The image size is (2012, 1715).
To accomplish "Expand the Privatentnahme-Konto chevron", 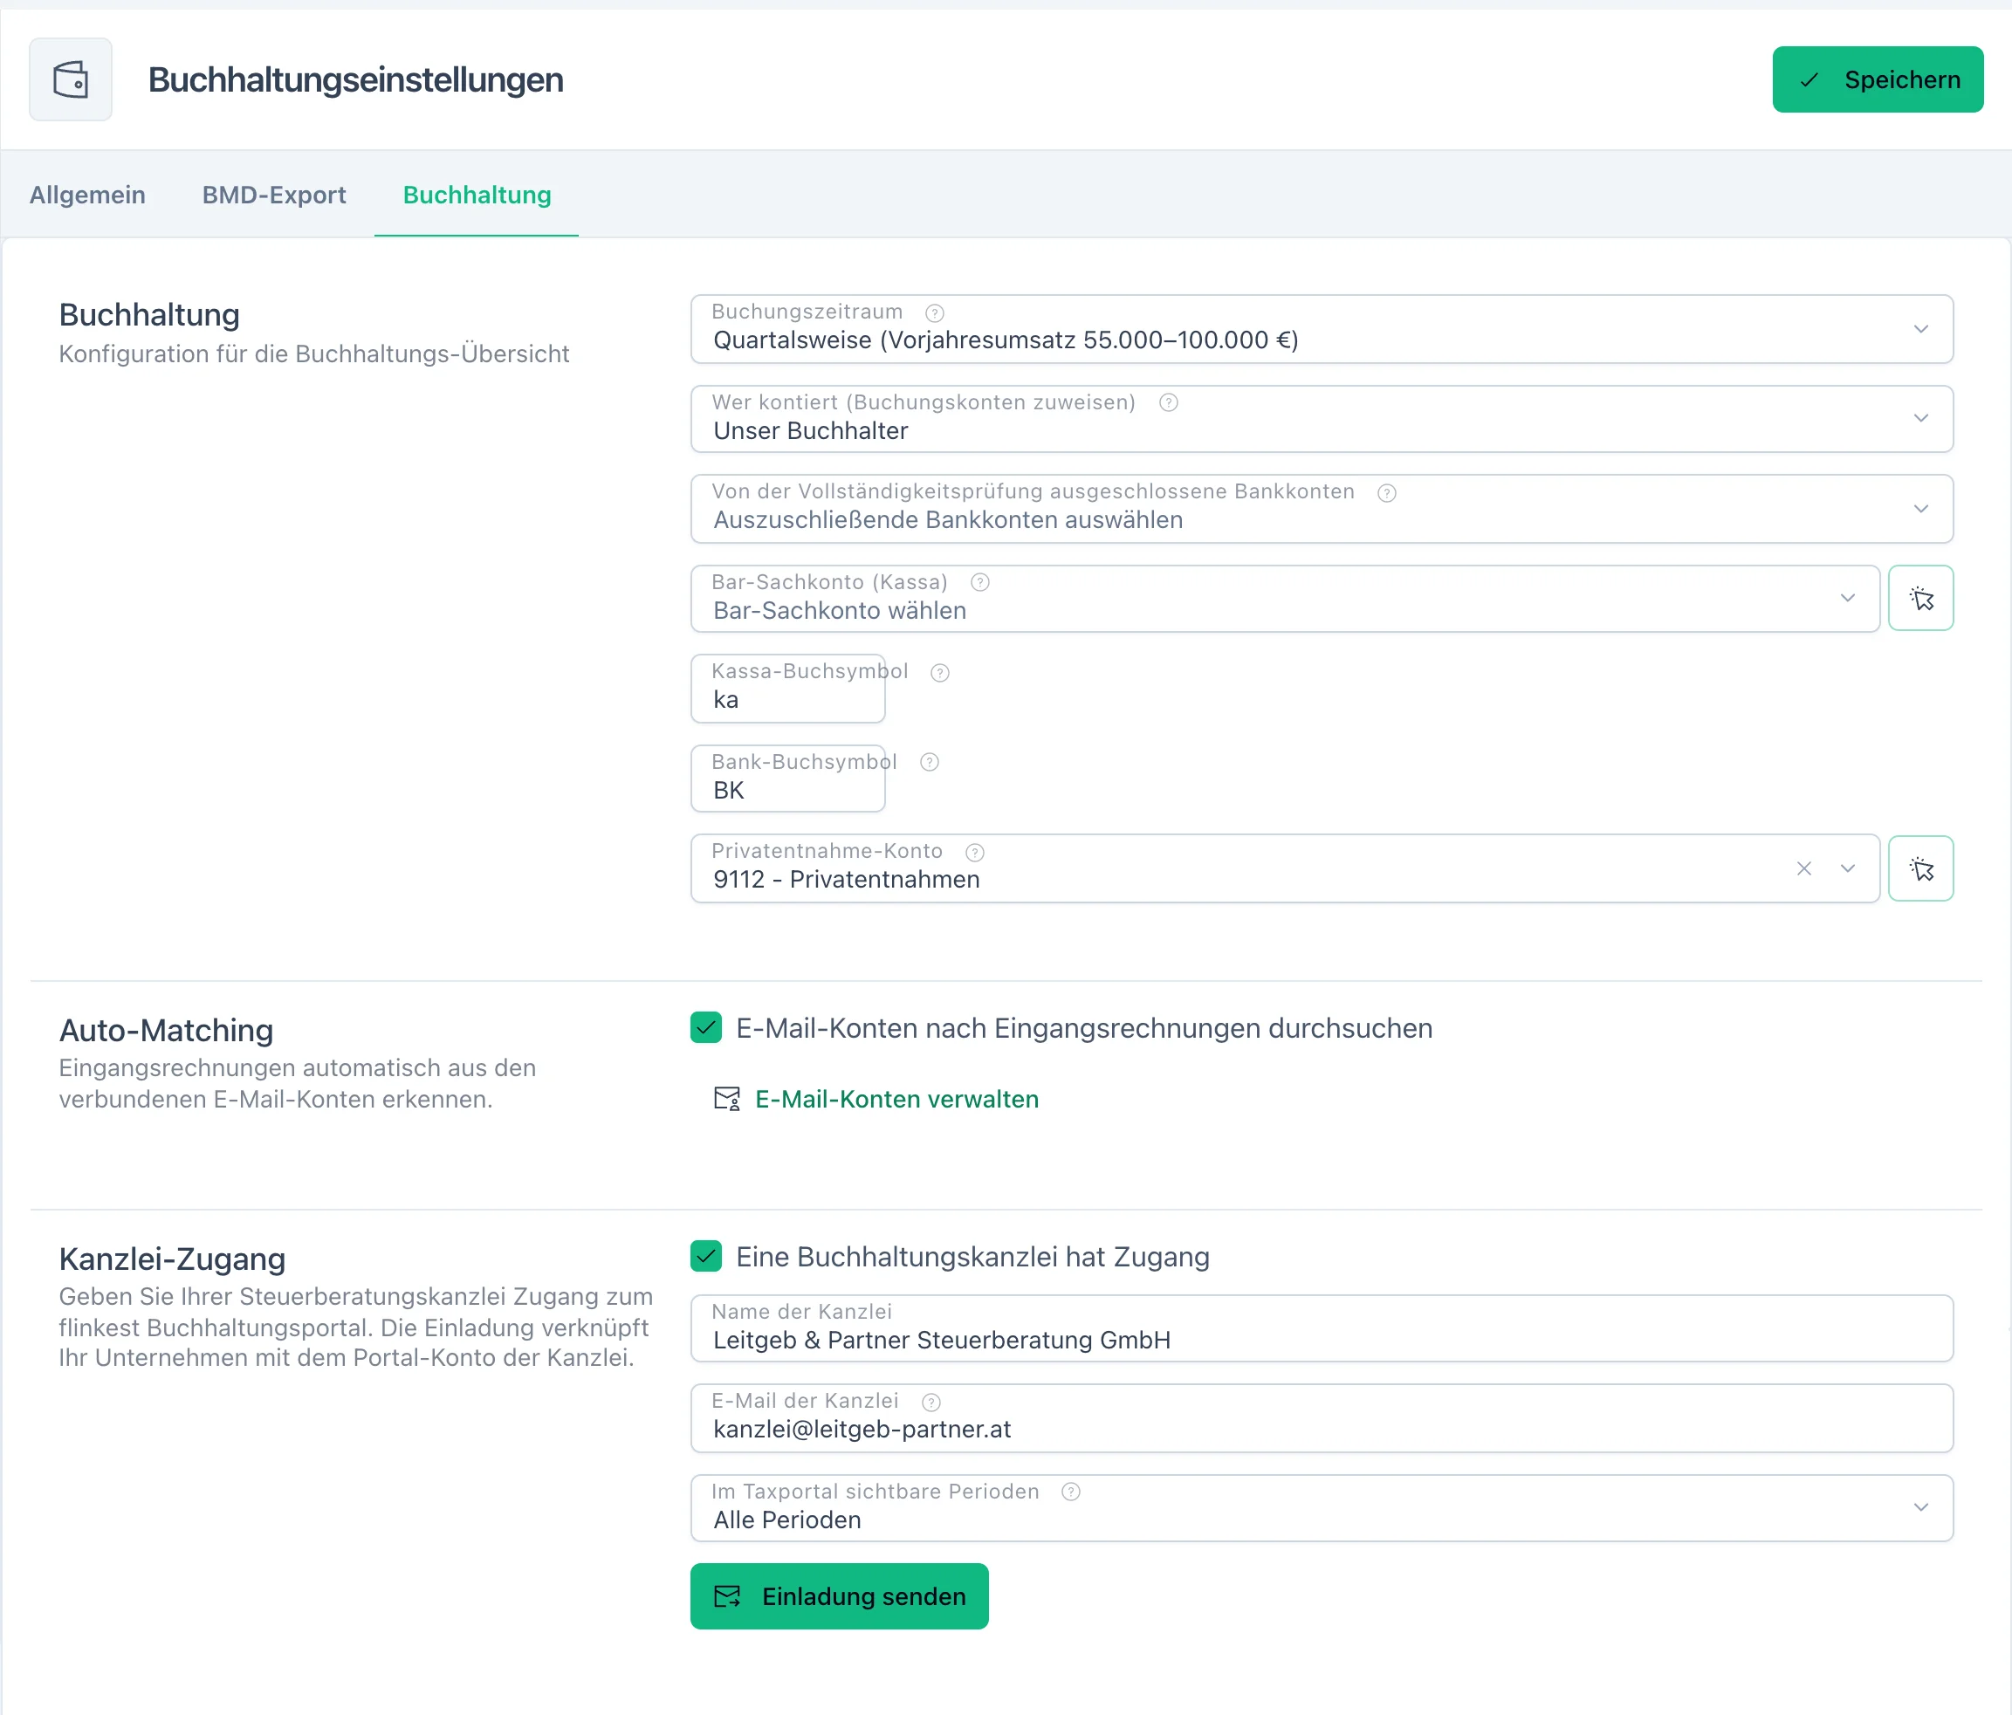I will point(1847,868).
